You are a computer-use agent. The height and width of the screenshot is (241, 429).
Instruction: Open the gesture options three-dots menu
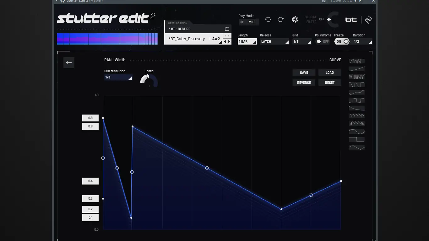click(227, 36)
